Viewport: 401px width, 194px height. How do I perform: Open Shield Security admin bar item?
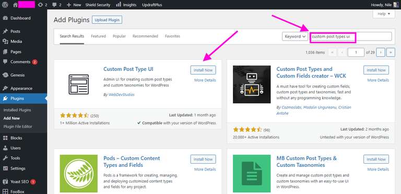click(x=98, y=5)
